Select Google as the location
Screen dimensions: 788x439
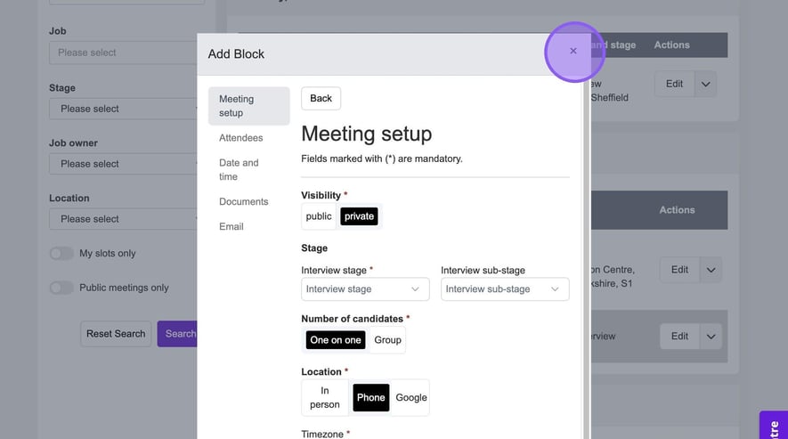[x=410, y=397]
